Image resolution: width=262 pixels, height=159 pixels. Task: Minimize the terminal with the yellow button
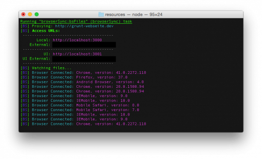30,14
